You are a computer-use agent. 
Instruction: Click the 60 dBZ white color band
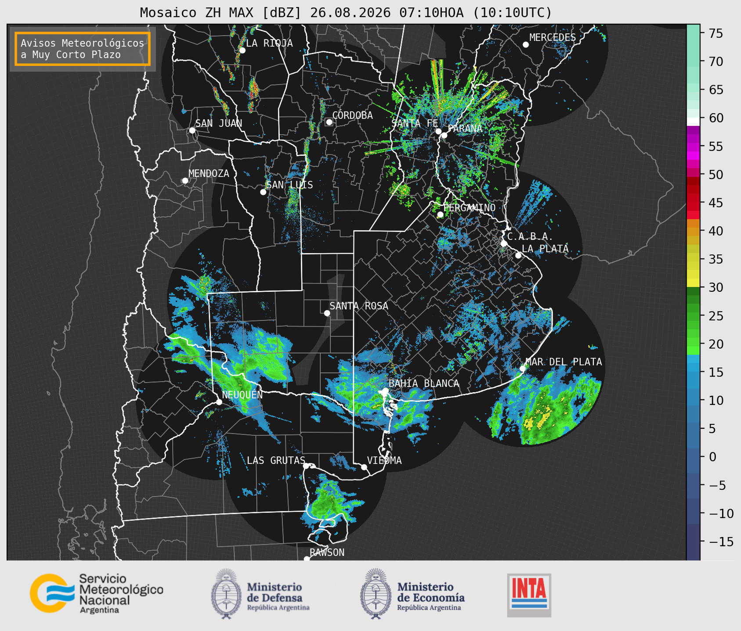[693, 122]
